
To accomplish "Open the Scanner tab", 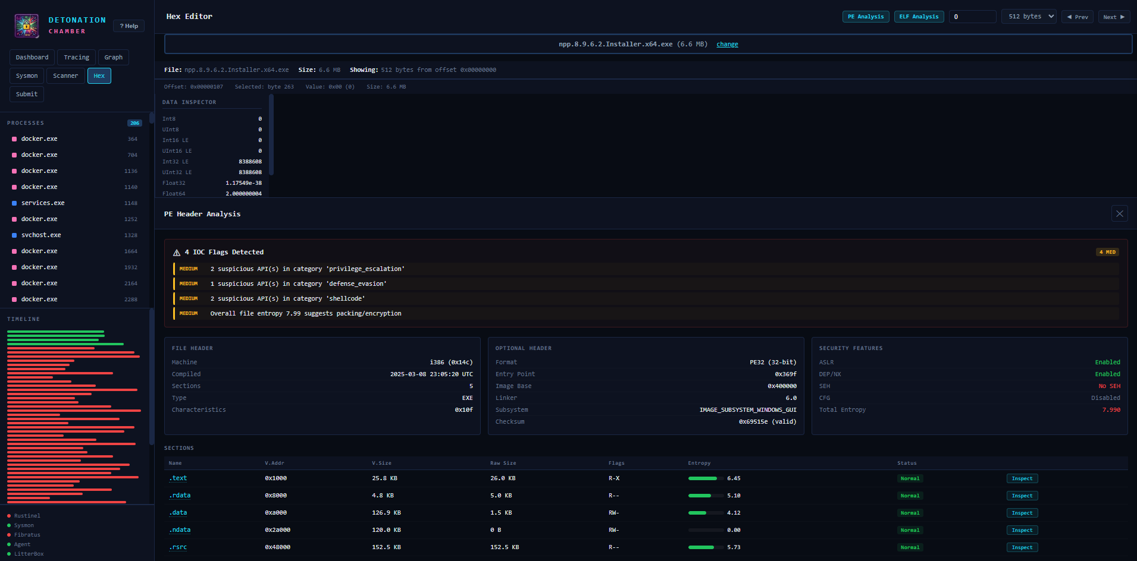I will (x=65, y=75).
